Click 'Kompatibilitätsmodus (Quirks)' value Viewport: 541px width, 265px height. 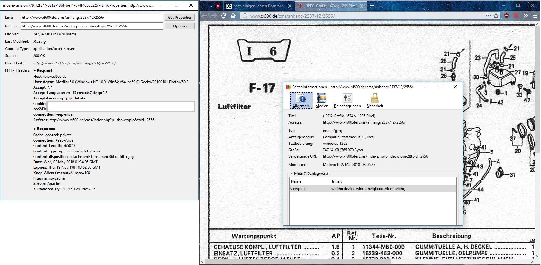[x=349, y=137]
